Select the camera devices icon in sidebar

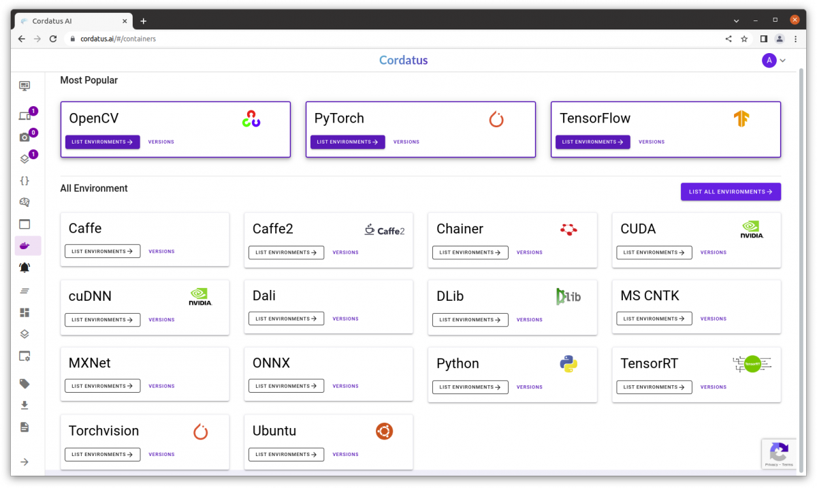[x=25, y=135]
